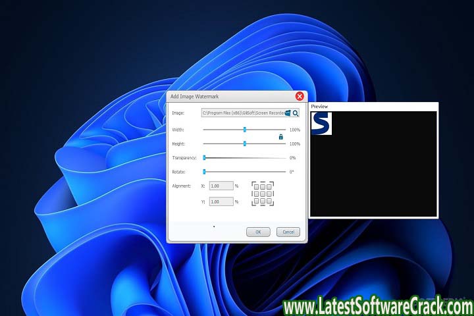474x316 pixels.
Task: Open the browse folder icon for the image path
Action: [288, 113]
